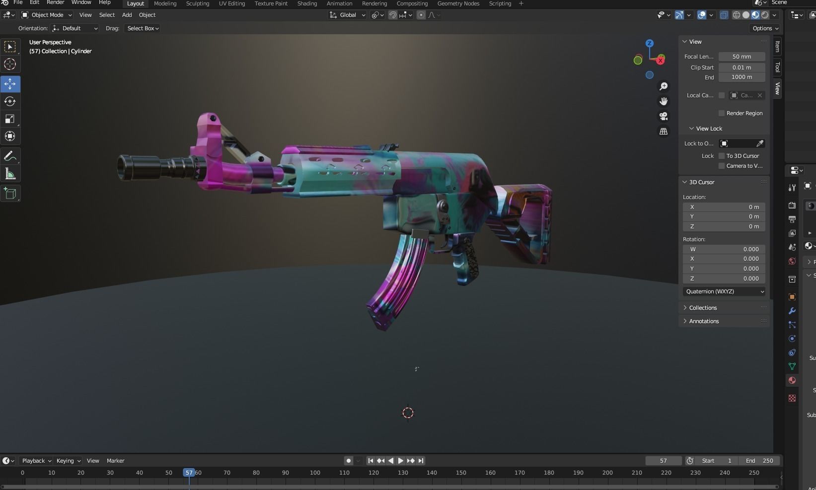Open Orientation Default dropdown
This screenshot has height=490, width=816.
point(75,28)
